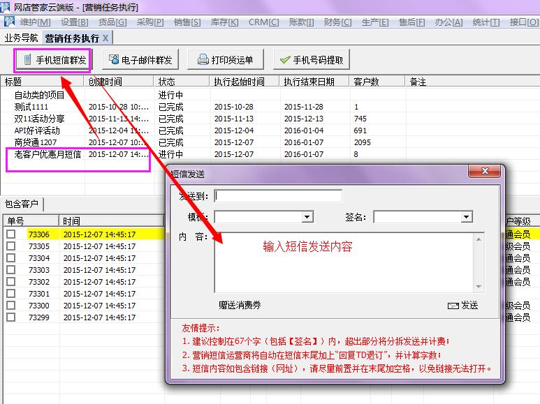
Task: Select the 老客户优惠月短信 task row
Action: click(48, 154)
